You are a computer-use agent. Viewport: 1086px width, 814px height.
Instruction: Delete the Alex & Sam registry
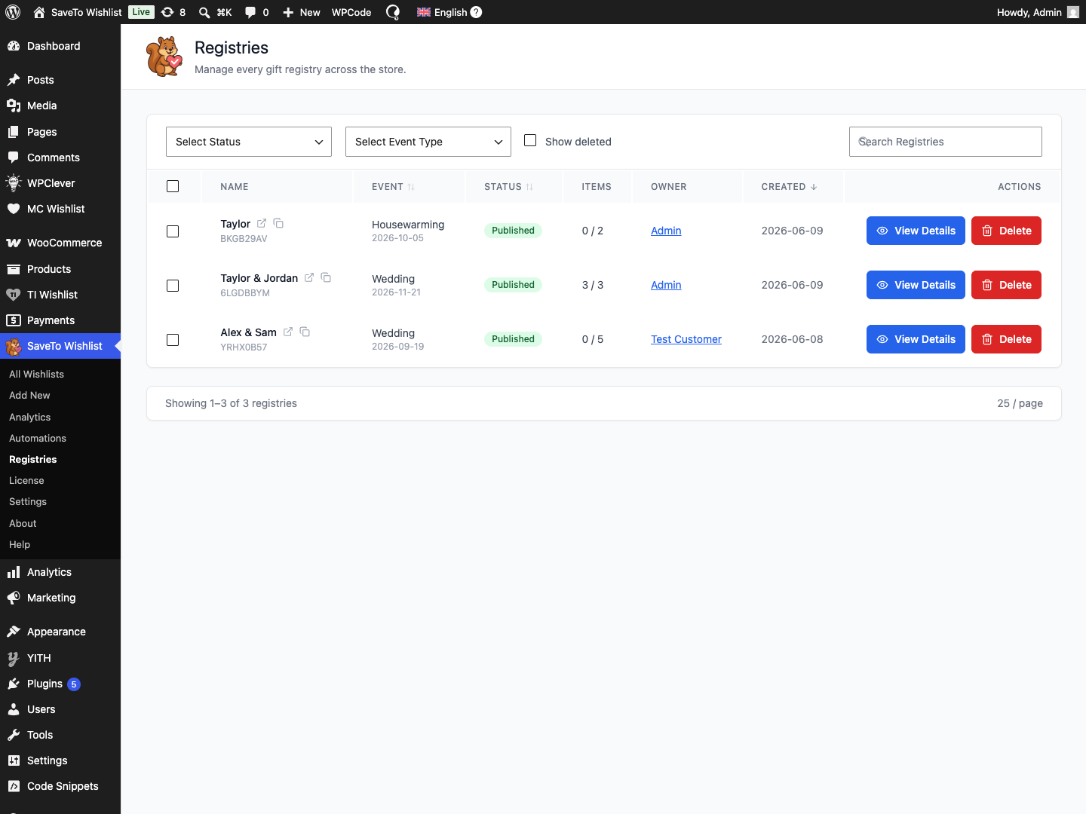point(1006,339)
